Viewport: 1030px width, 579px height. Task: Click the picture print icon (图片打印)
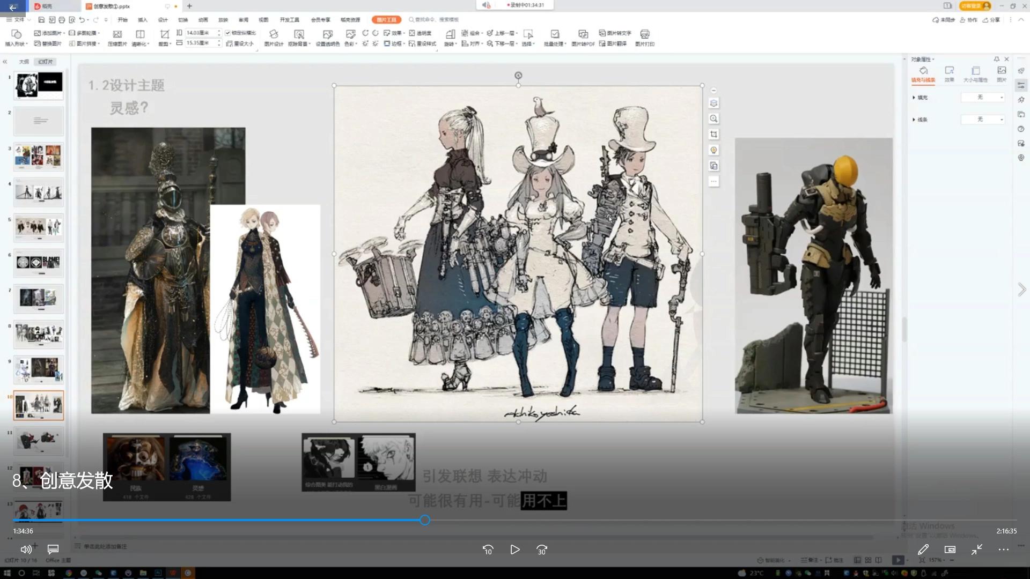[644, 35]
